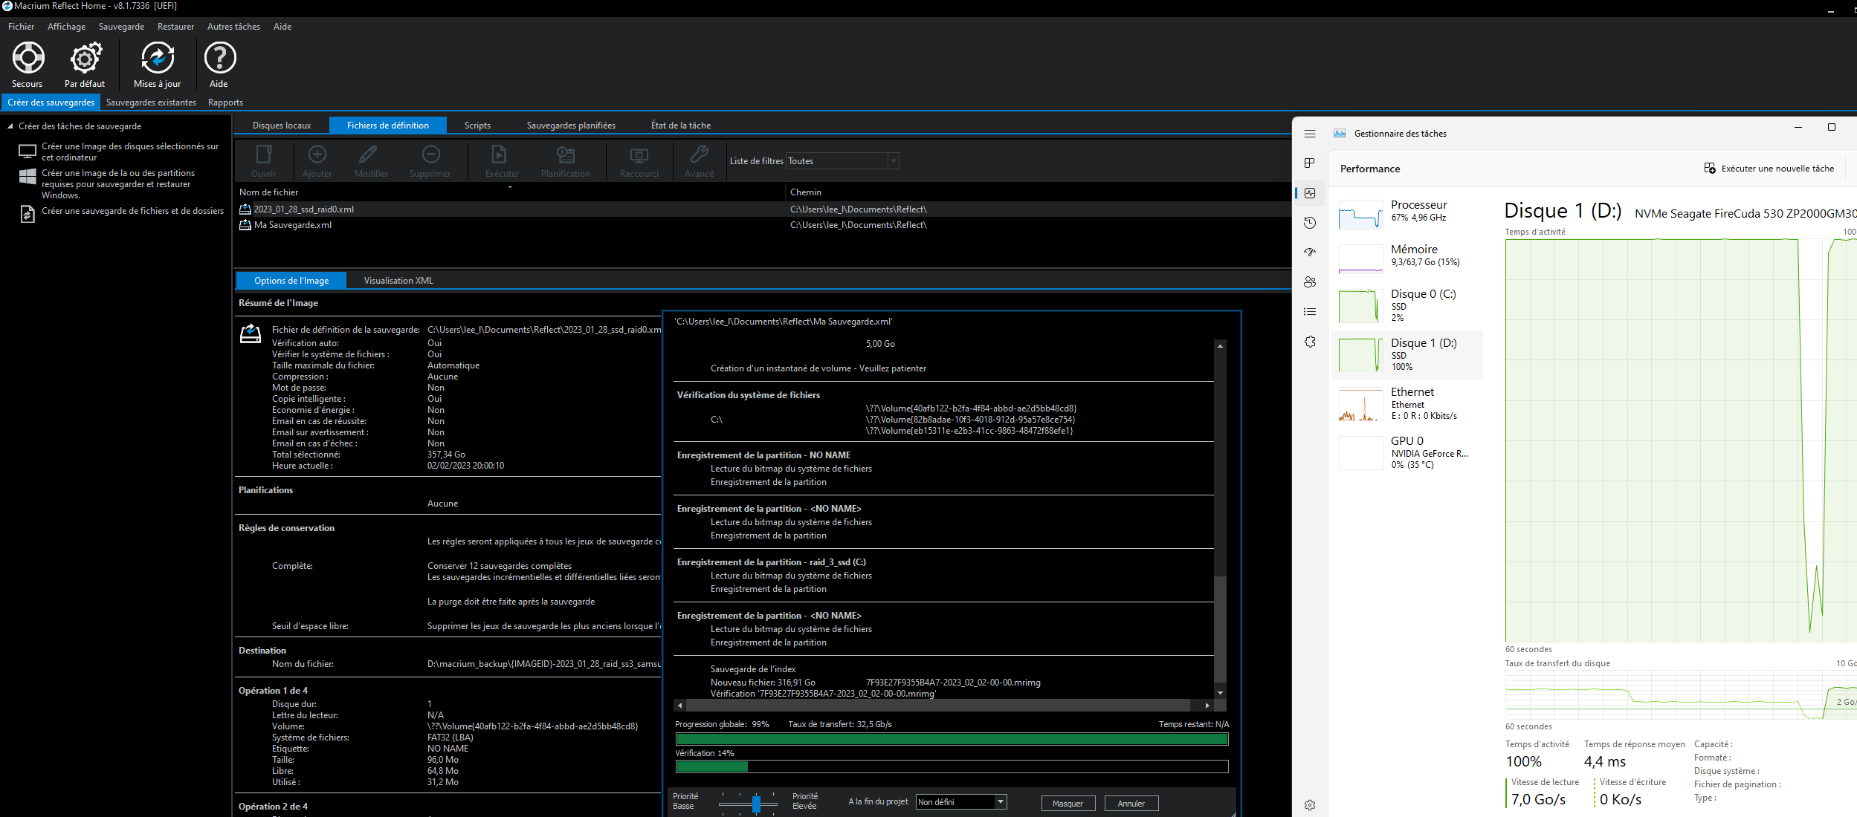1857x817 pixels.
Task: Click the Mises à jour update icon
Action: pyautogui.click(x=158, y=59)
